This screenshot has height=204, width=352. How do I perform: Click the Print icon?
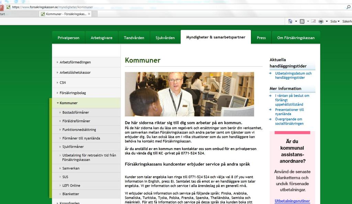[x=321, y=21]
